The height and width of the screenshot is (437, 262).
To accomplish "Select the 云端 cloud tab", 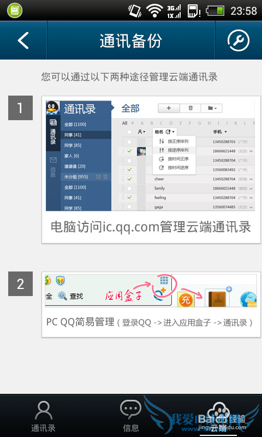I will (x=218, y=416).
